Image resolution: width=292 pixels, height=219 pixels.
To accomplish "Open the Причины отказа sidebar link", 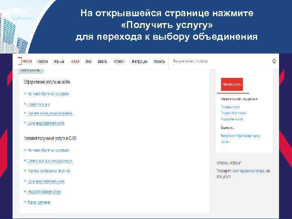I will (230, 107).
